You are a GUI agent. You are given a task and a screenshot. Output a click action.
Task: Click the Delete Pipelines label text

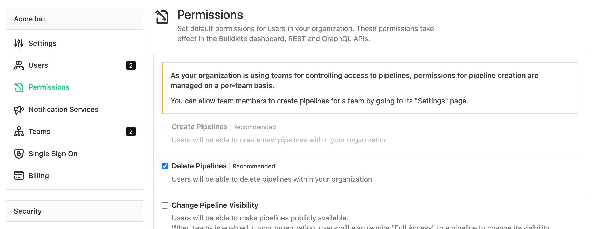tap(199, 166)
